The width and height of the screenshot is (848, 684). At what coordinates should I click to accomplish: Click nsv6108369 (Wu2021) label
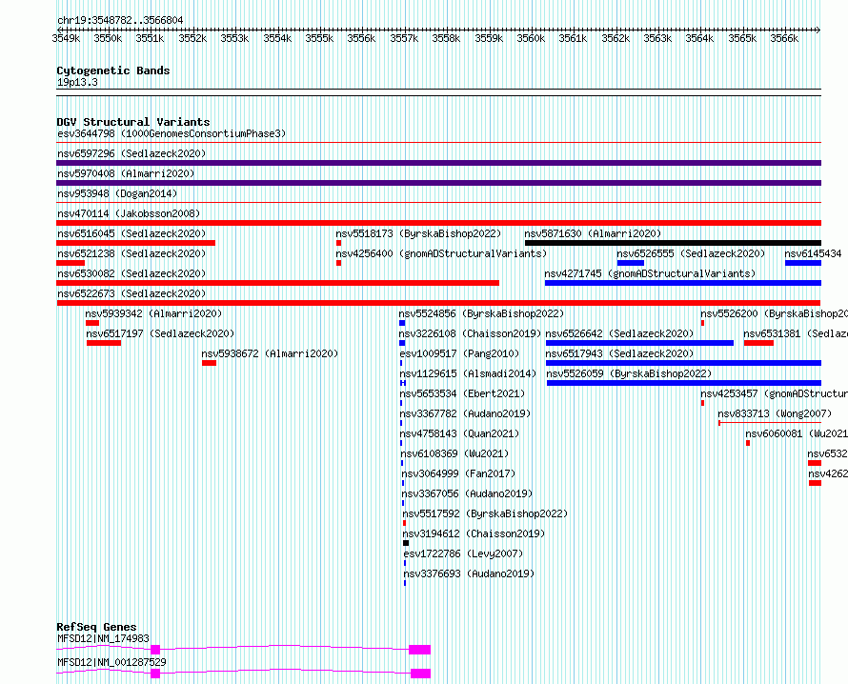(x=454, y=453)
